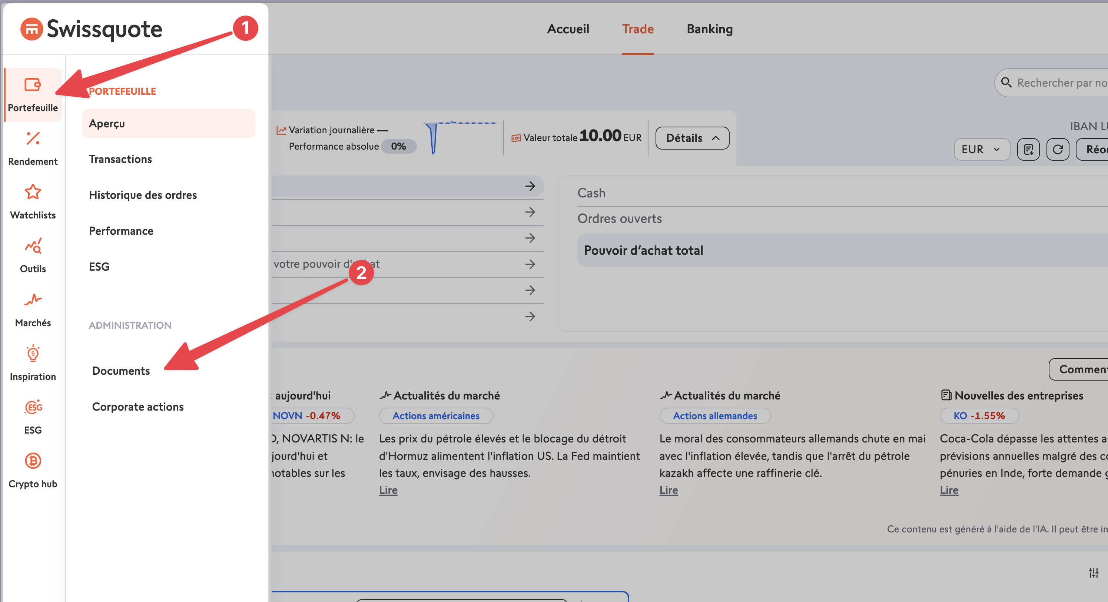This screenshot has width=1108, height=602.
Task: Click arrow on pouvoir d'achat row
Action: coord(530,264)
